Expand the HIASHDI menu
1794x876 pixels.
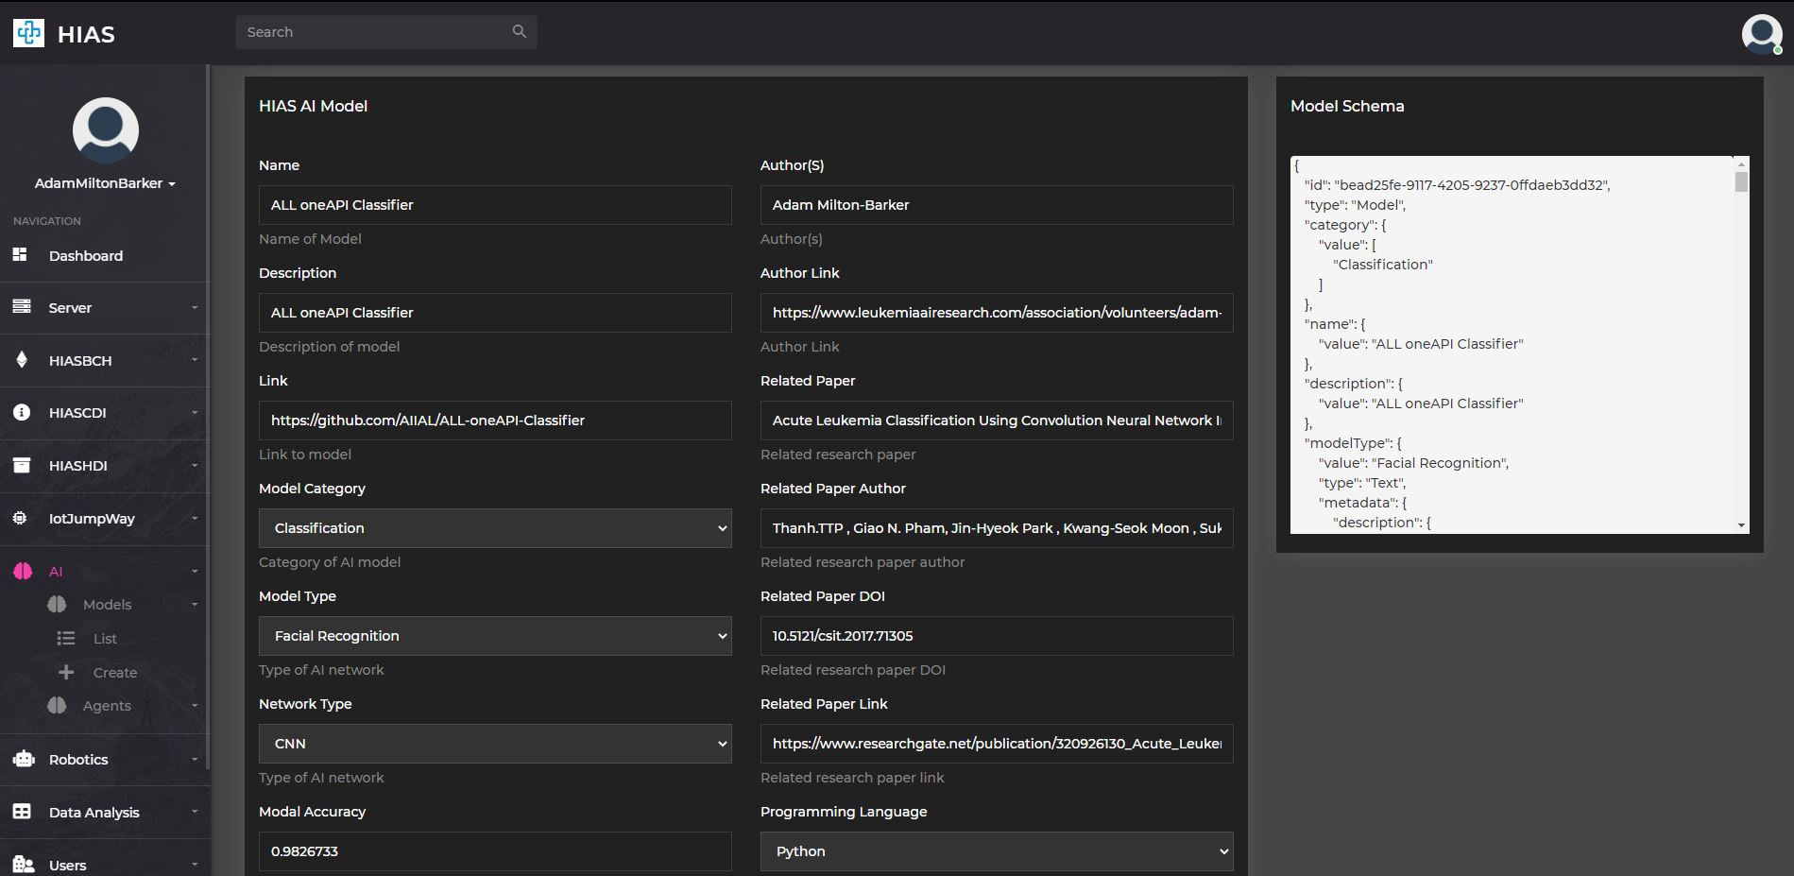click(x=195, y=466)
